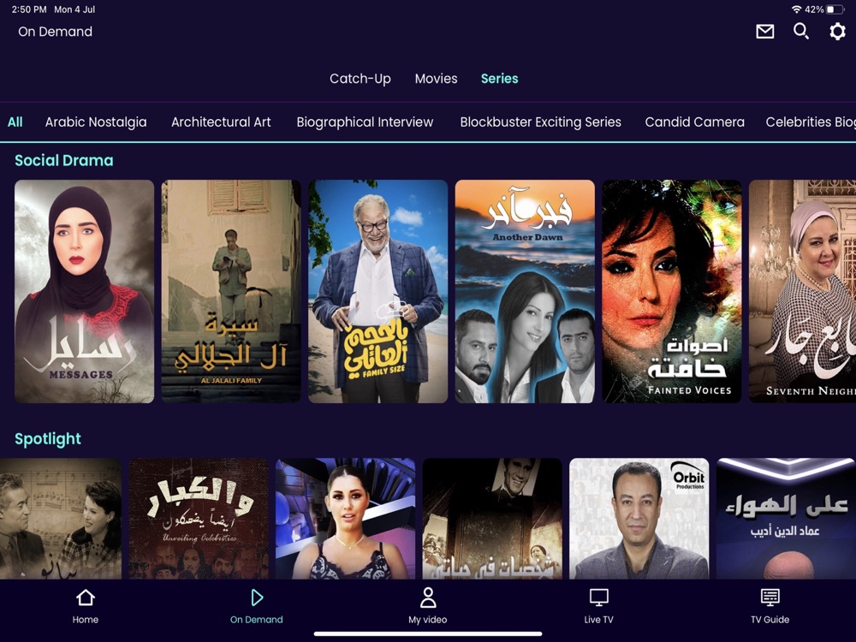Choose the Biographical Interview category

tap(365, 122)
